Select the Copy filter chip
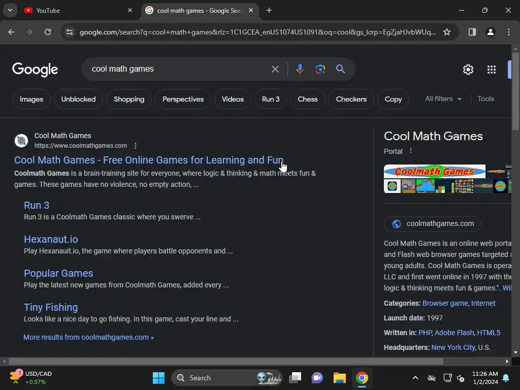Image resolution: width=520 pixels, height=390 pixels. [393, 99]
